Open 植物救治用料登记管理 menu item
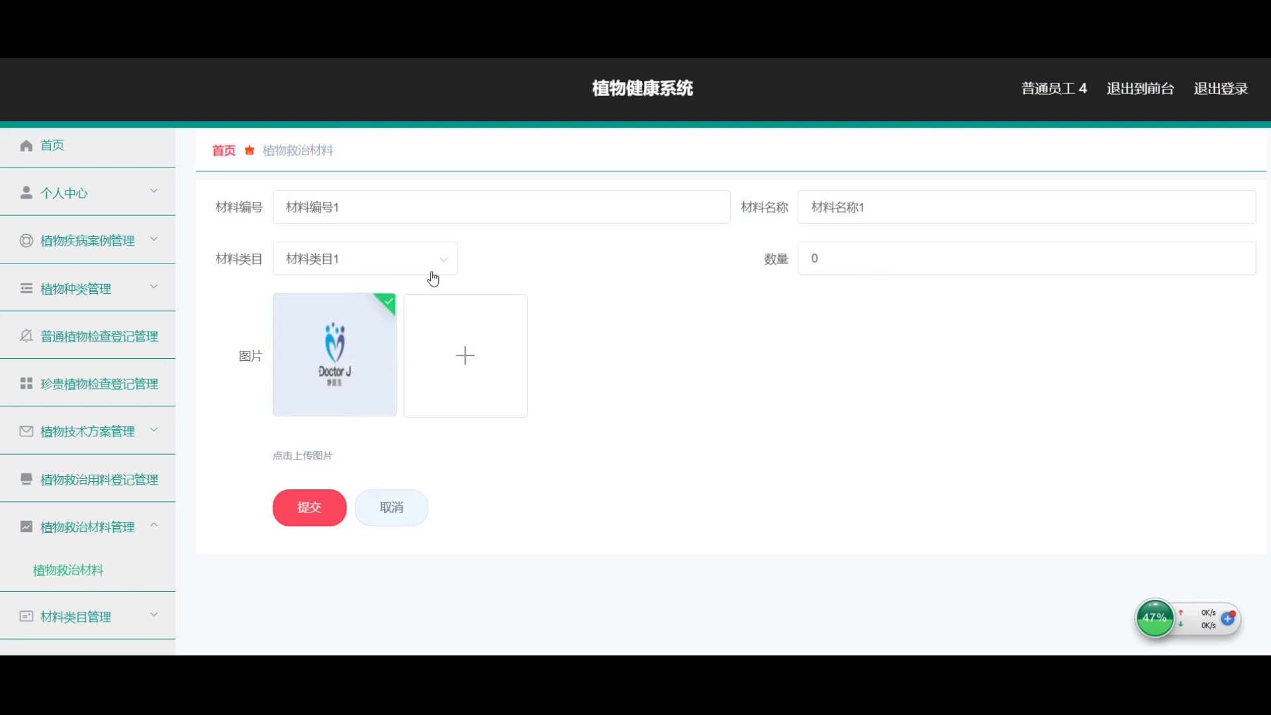Screen dimensions: 1271x715 pos(99,479)
